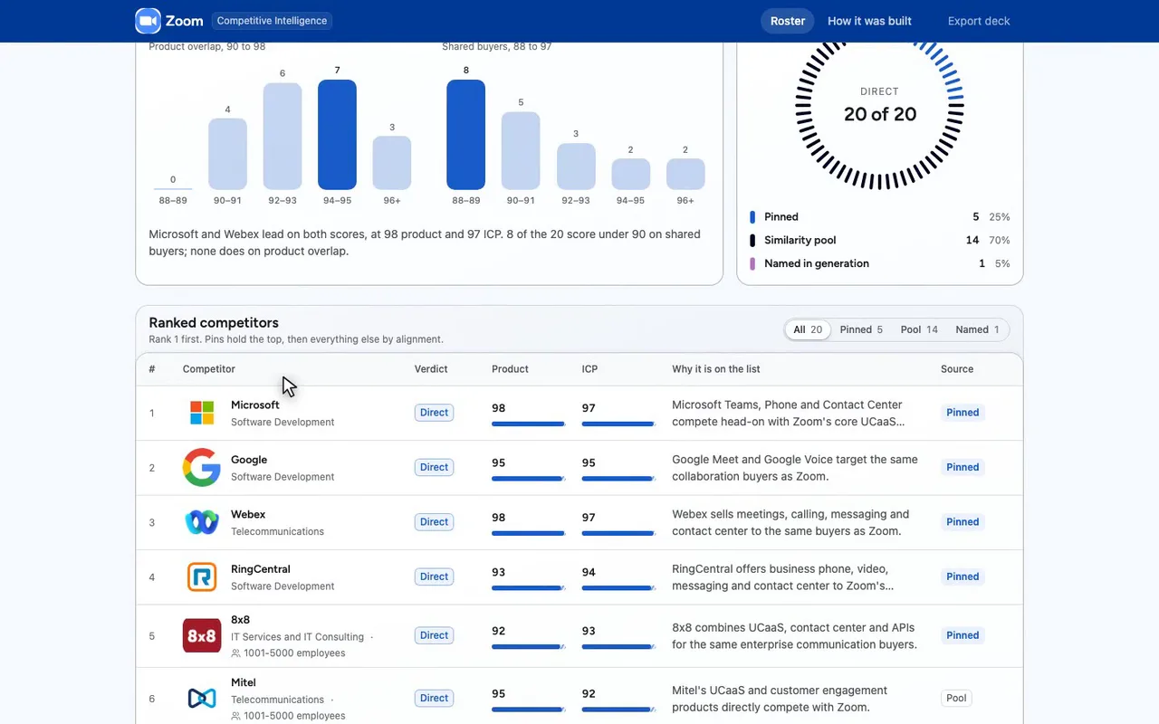
Task: Select the 94–95 product overlap bar
Action: (x=337, y=135)
